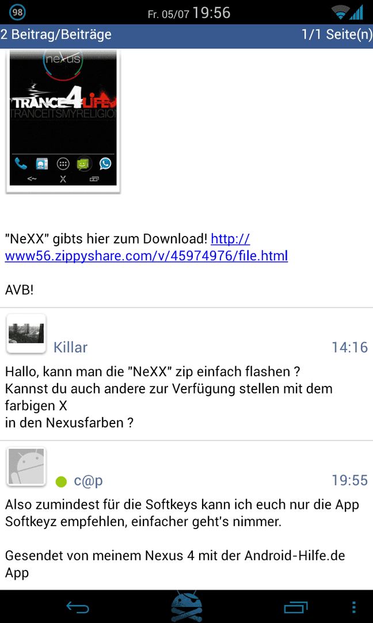The height and width of the screenshot is (623, 373).
Task: Open the three-dot overflow menu
Action: (354, 607)
